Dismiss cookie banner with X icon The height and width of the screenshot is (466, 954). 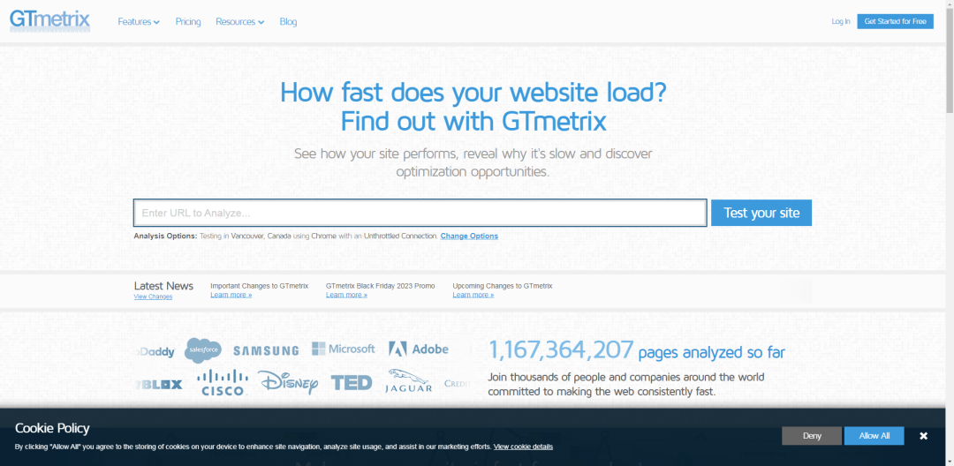click(x=923, y=436)
